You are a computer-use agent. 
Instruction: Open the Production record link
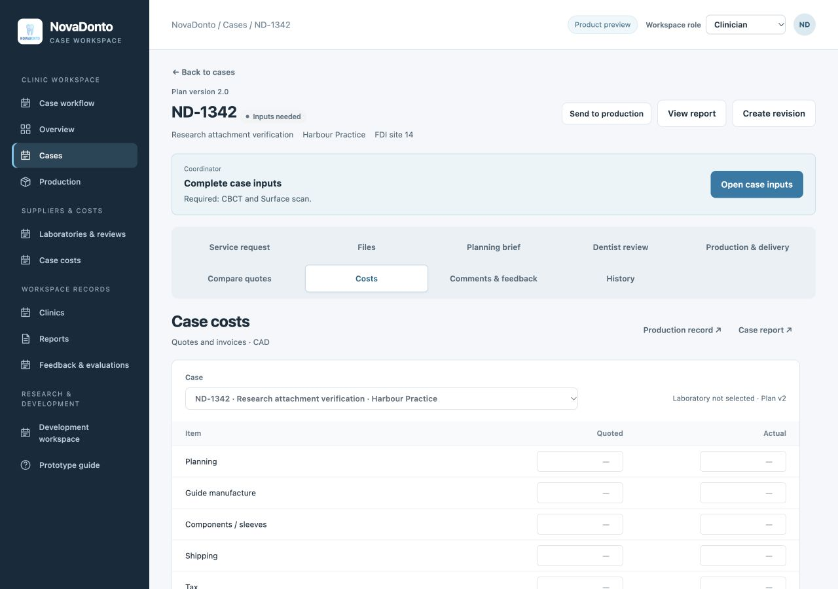tap(682, 330)
